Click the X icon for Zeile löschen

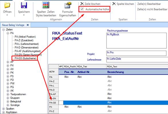click(x=82, y=4)
